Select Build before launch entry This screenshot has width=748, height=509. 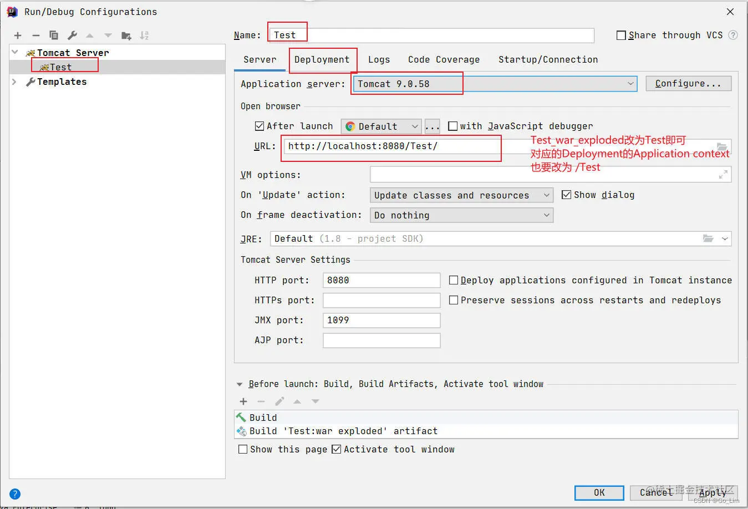tap(486, 418)
